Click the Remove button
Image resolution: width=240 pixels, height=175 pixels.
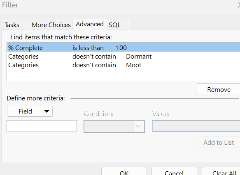(219, 89)
